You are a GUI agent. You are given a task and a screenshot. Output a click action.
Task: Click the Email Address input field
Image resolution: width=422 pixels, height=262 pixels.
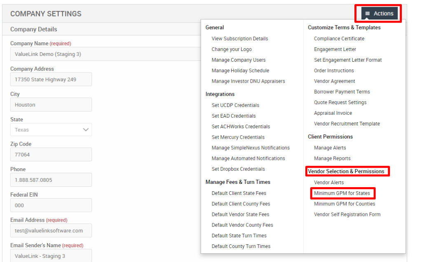51,231
